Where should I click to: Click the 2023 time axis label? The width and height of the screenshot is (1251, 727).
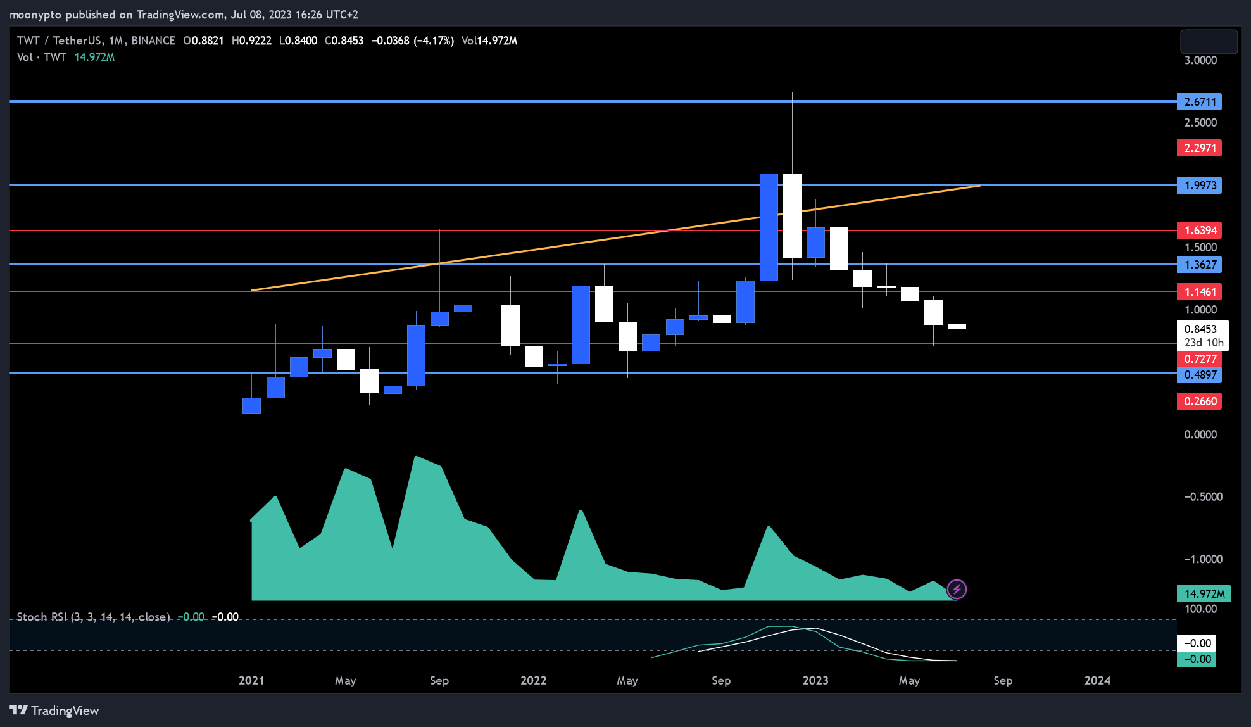815,681
